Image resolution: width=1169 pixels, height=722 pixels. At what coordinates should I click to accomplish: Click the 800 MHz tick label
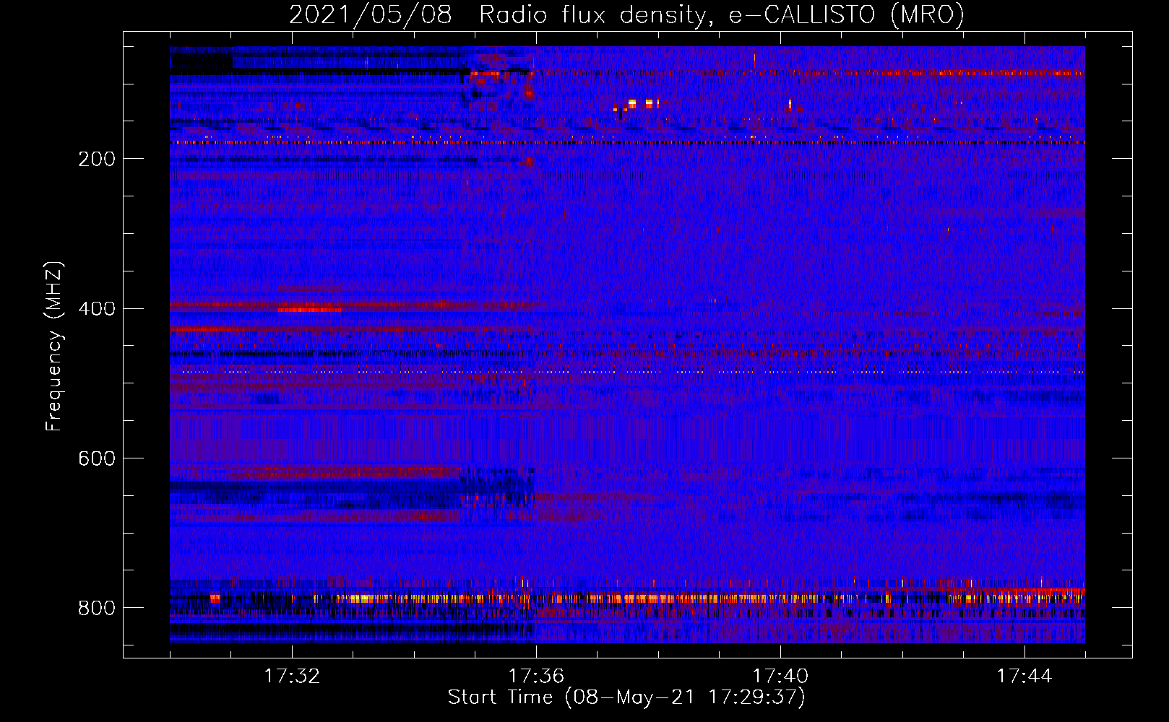(x=97, y=608)
